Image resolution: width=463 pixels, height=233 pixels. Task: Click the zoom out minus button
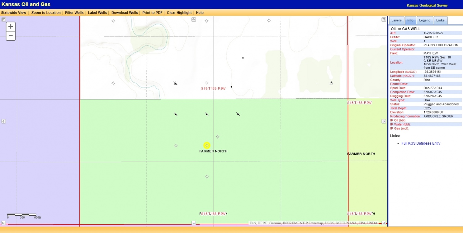point(10,36)
